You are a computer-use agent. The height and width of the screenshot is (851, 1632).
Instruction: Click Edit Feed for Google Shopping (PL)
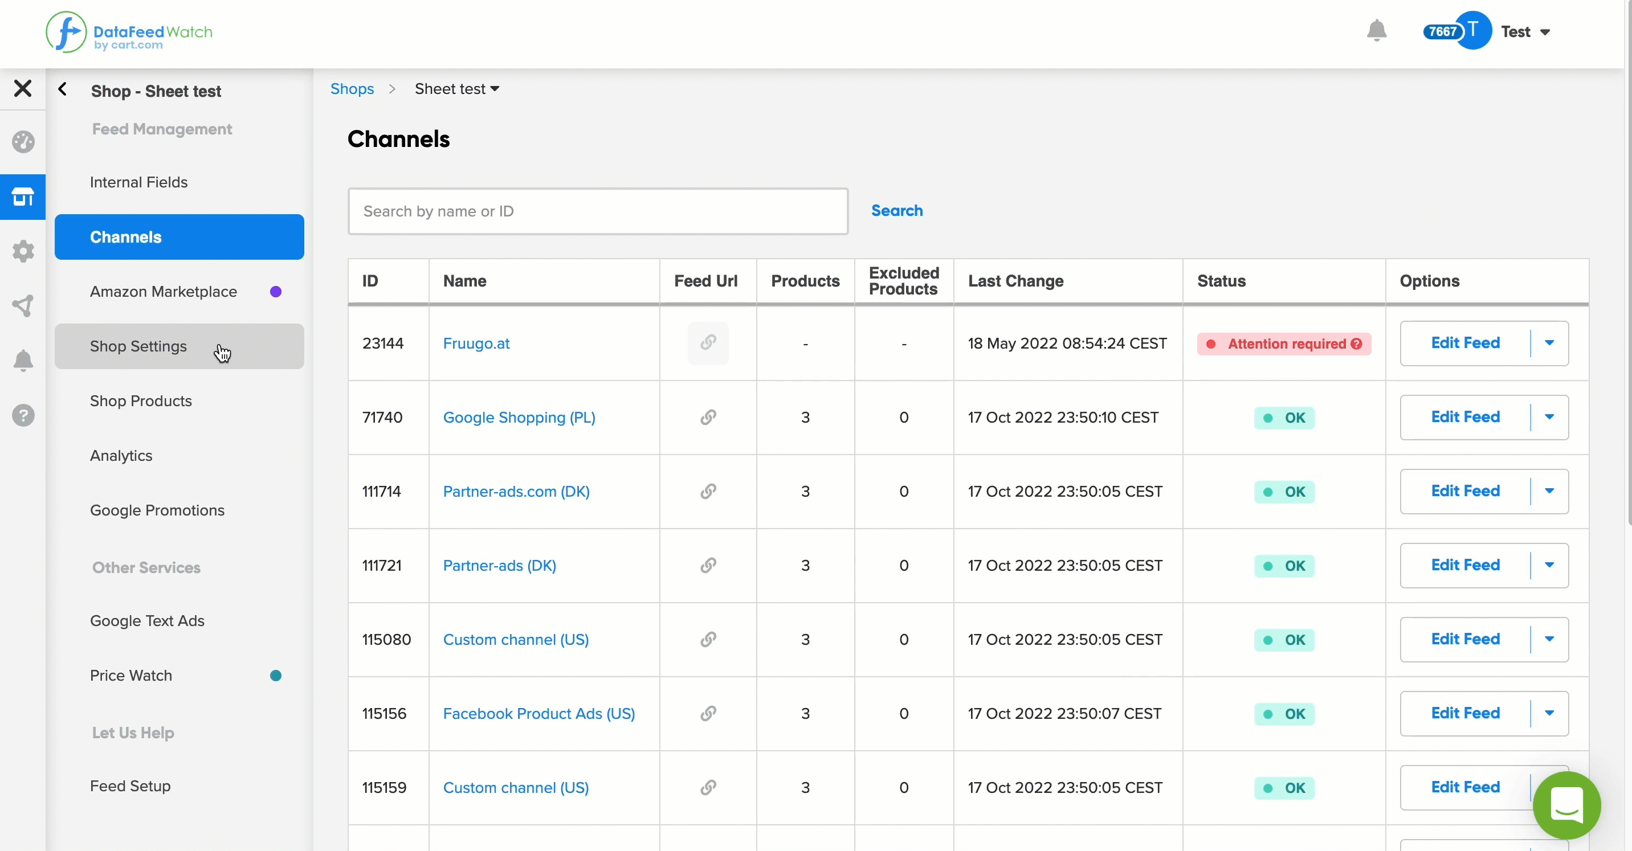[1466, 418]
